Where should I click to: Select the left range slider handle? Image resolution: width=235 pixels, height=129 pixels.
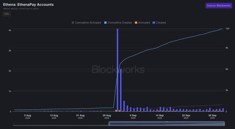click(x=109, y=124)
